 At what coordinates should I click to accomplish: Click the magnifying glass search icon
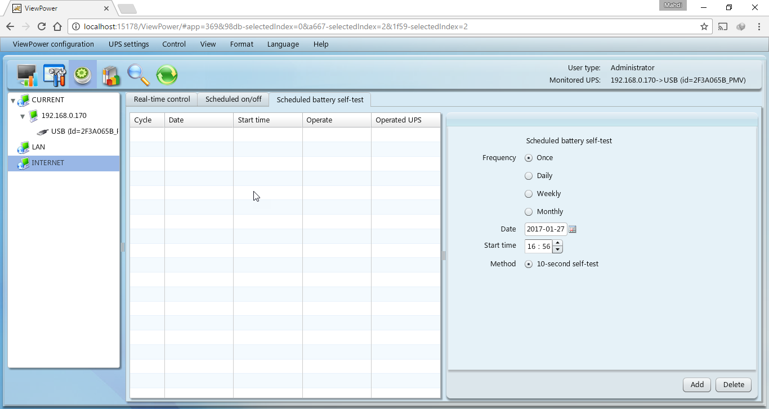pyautogui.click(x=138, y=75)
